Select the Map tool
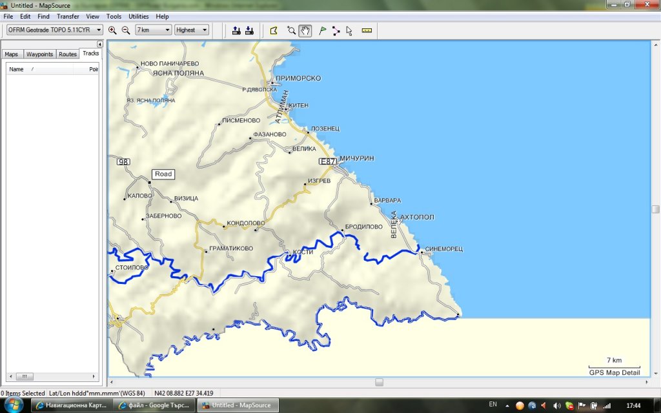This screenshot has width=661, height=413. (x=274, y=30)
